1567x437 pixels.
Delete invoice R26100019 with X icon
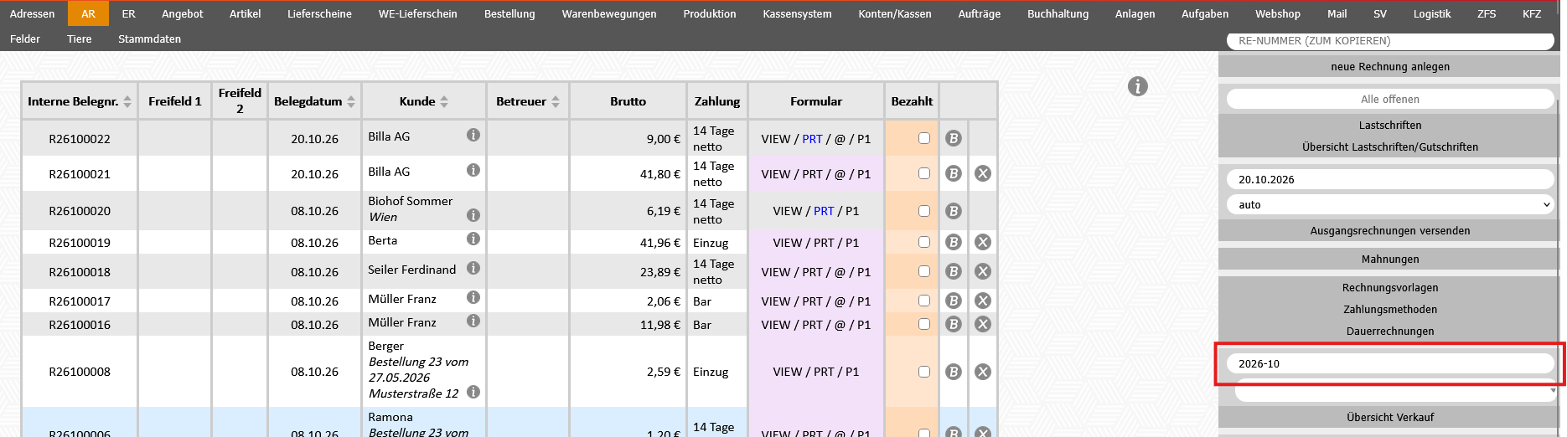click(x=983, y=242)
